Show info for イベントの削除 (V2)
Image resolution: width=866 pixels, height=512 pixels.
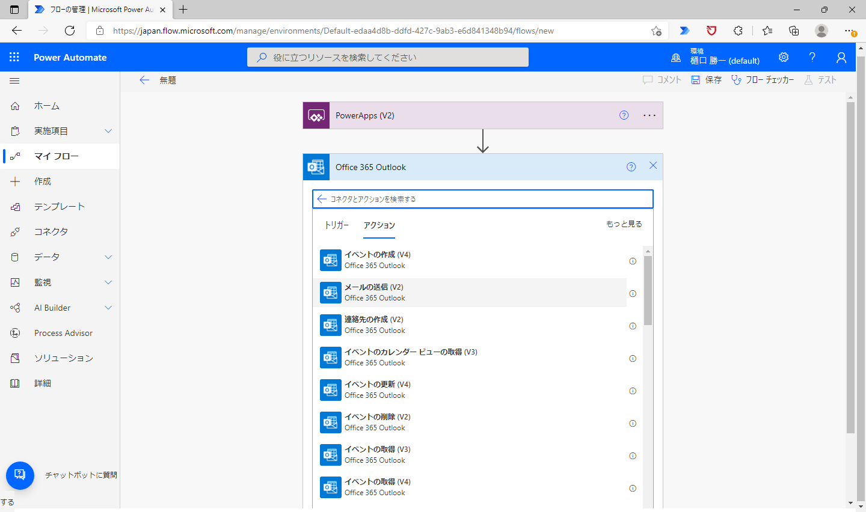coord(633,424)
